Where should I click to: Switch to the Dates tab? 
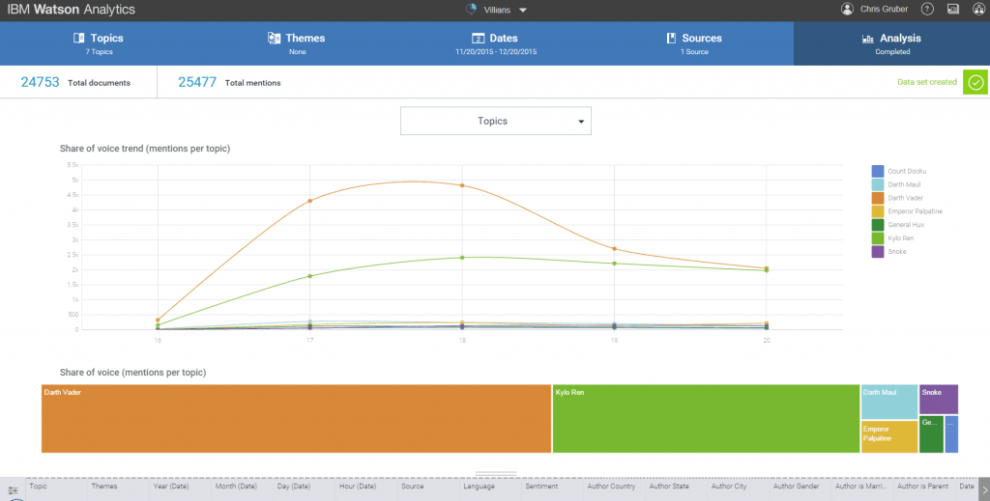click(496, 43)
